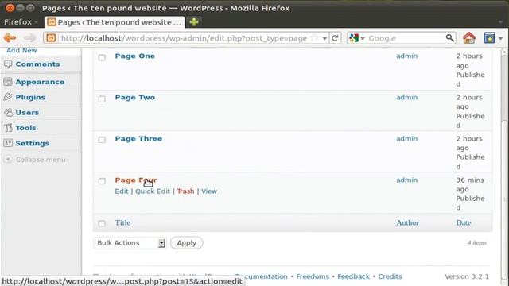The image size is (509, 286).
Task: Open the Page Four title link
Action: (x=136, y=180)
